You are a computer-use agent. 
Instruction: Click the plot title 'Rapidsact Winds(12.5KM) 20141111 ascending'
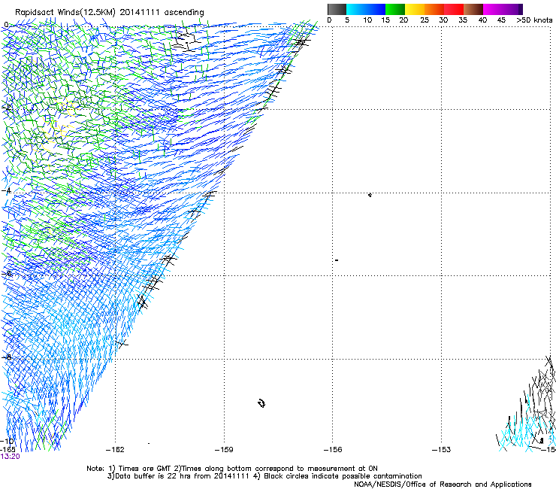point(110,13)
